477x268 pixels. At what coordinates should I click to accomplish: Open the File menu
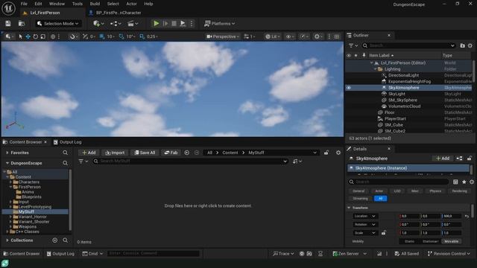pos(24,4)
